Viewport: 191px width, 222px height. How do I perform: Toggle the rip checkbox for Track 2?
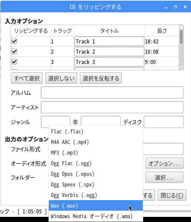(x=14, y=51)
